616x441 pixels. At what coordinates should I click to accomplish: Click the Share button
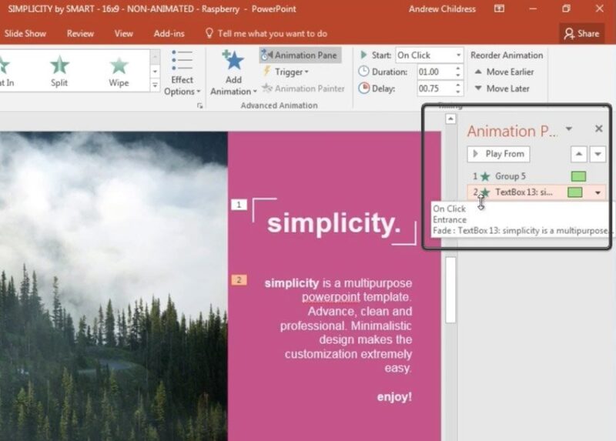(582, 34)
